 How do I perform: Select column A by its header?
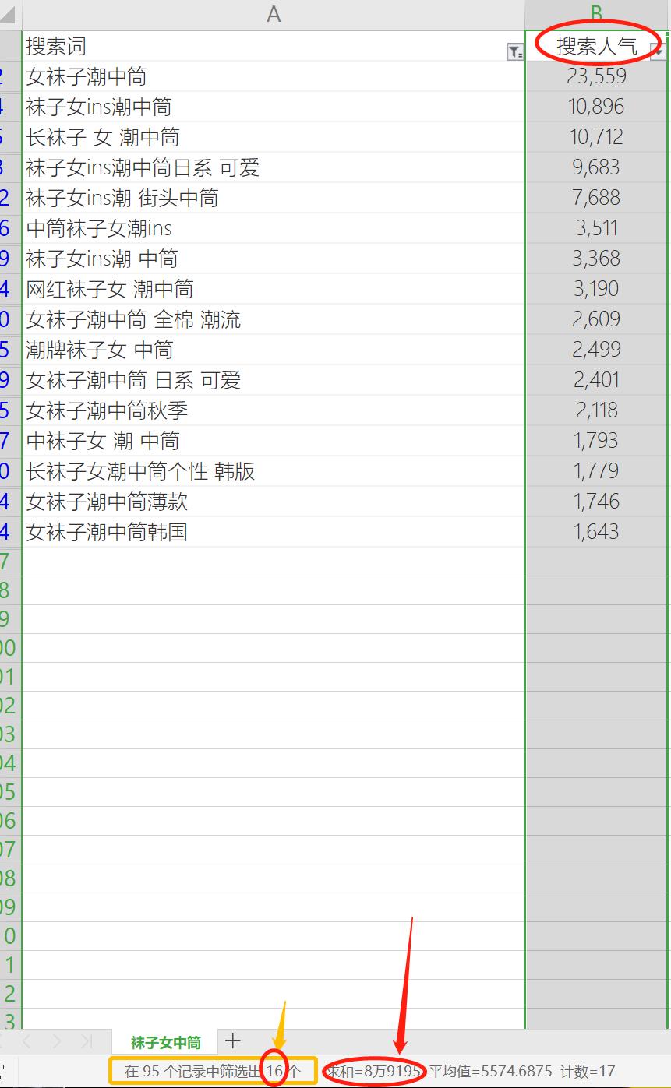tap(273, 13)
